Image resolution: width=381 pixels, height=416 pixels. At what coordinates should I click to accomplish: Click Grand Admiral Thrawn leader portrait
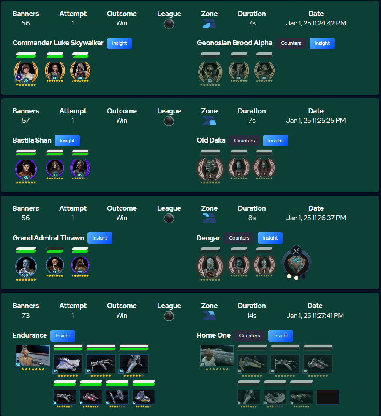coord(26,266)
